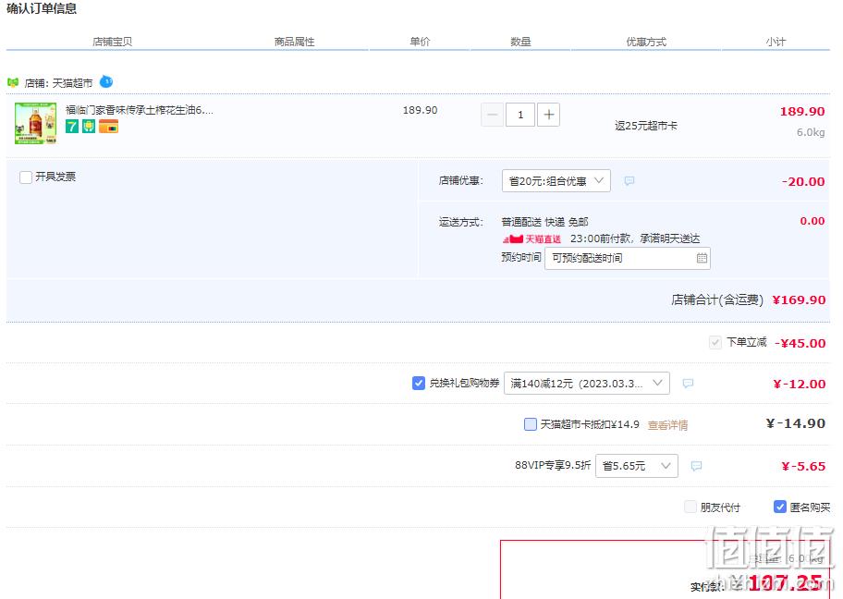Image resolution: width=843 pixels, height=599 pixels.
Task: Click the green shield guarantee badge icon
Action: click(89, 127)
